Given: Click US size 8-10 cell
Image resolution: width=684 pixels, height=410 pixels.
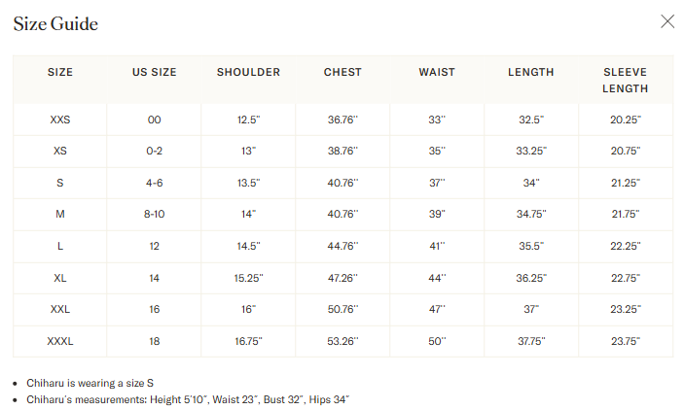Looking at the screenshot, I should pyautogui.click(x=154, y=214).
